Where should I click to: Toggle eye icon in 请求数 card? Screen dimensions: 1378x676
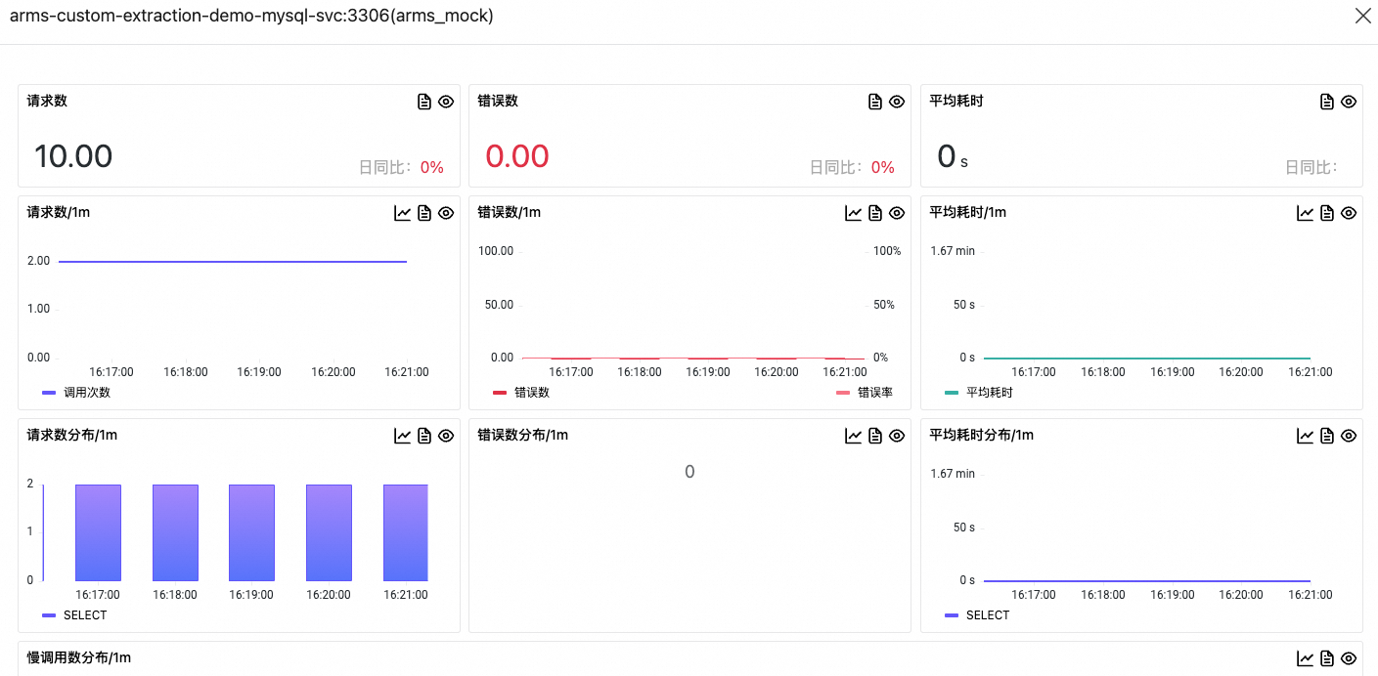coord(446,102)
